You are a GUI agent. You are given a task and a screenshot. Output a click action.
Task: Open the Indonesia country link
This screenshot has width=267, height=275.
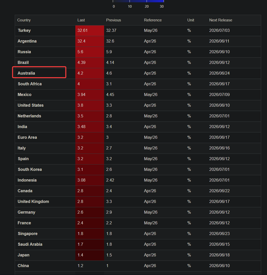coord(27,180)
